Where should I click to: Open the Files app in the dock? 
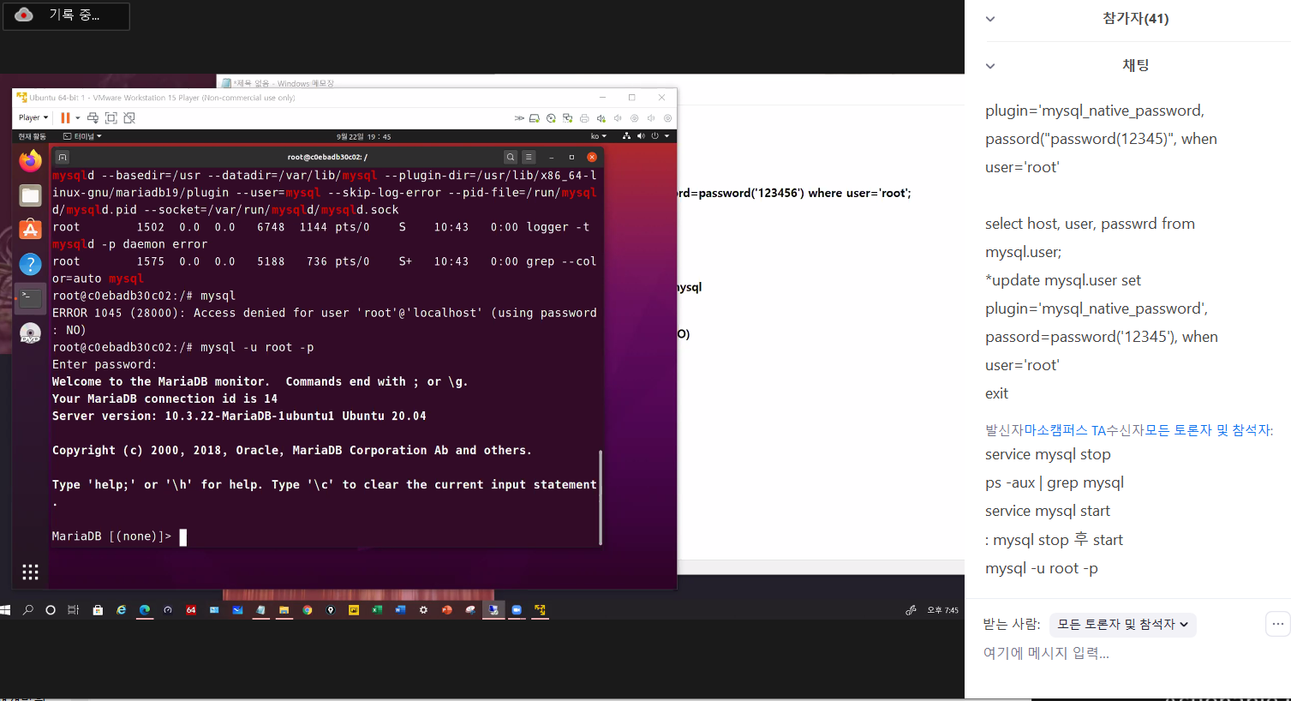point(30,195)
